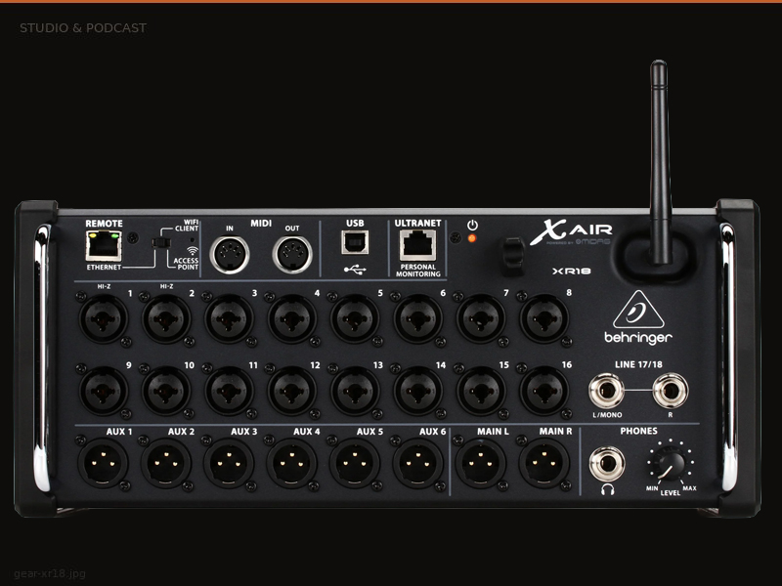Viewport: 782px width, 586px height.
Task: Click combo input jack 10
Action: tap(166, 392)
